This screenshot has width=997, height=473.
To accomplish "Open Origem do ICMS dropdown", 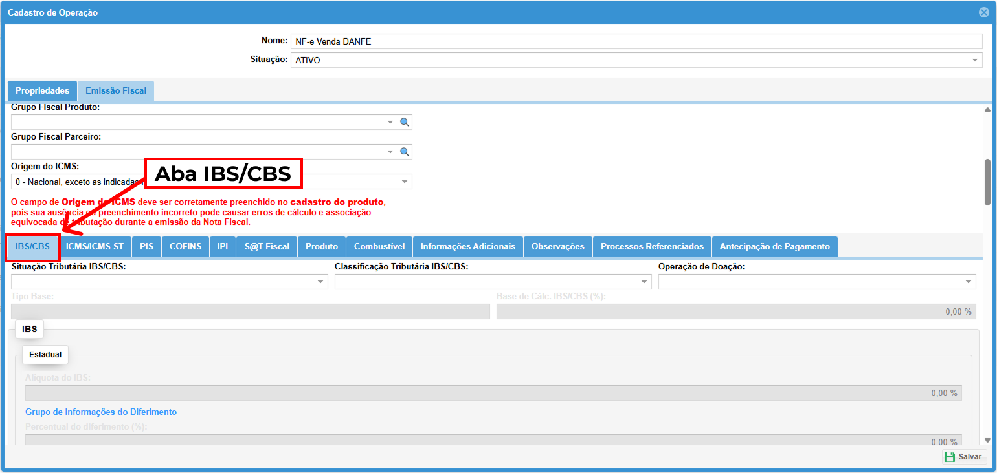I will (404, 182).
